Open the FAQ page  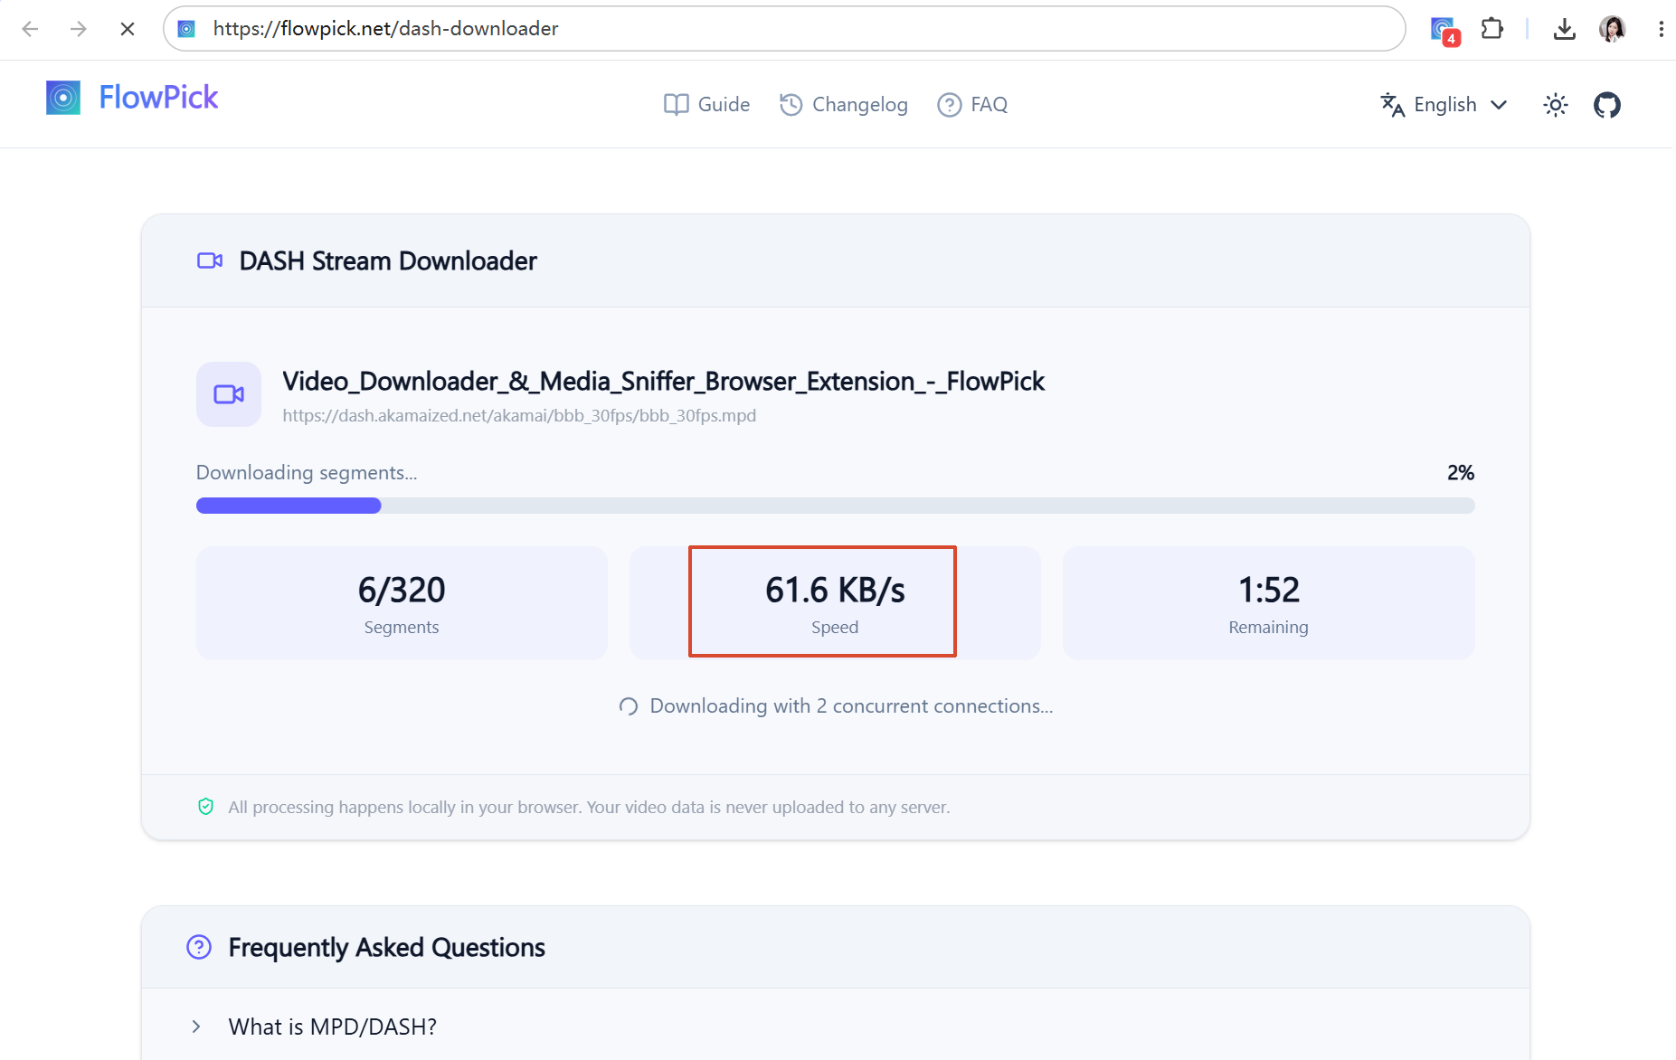(972, 105)
